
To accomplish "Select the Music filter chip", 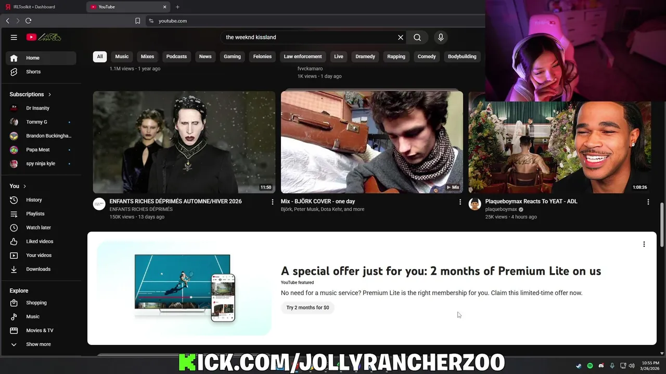I will (122, 57).
